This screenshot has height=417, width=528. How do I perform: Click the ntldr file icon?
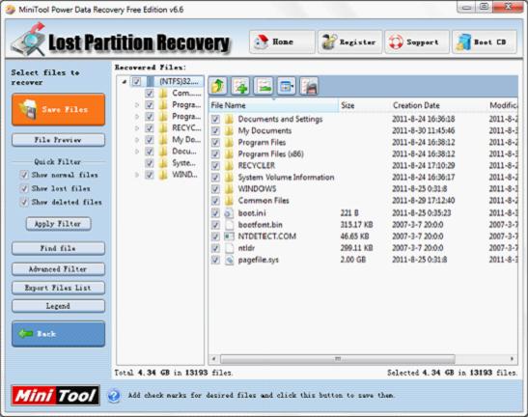pyautogui.click(x=229, y=248)
